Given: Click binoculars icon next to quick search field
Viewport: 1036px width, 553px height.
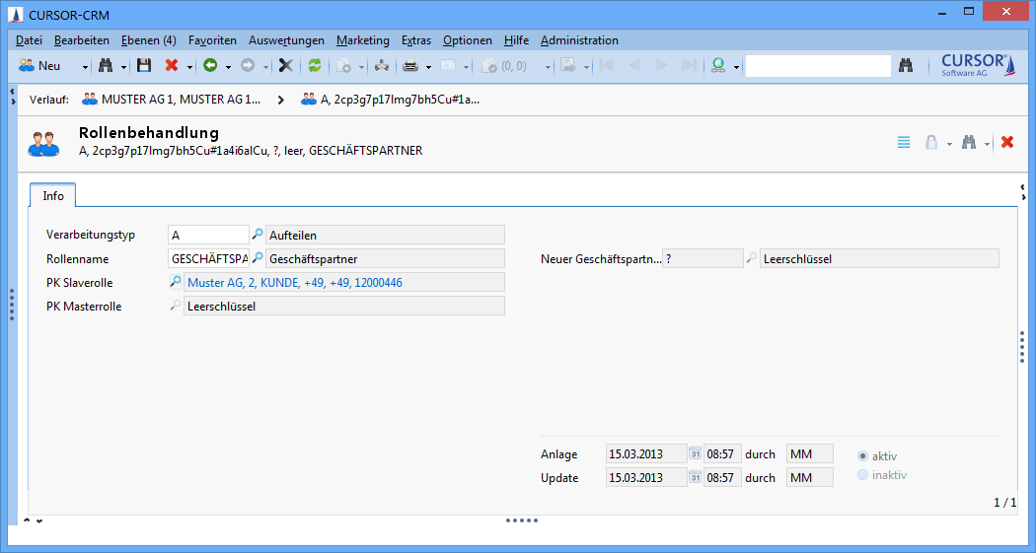Looking at the screenshot, I should [906, 66].
